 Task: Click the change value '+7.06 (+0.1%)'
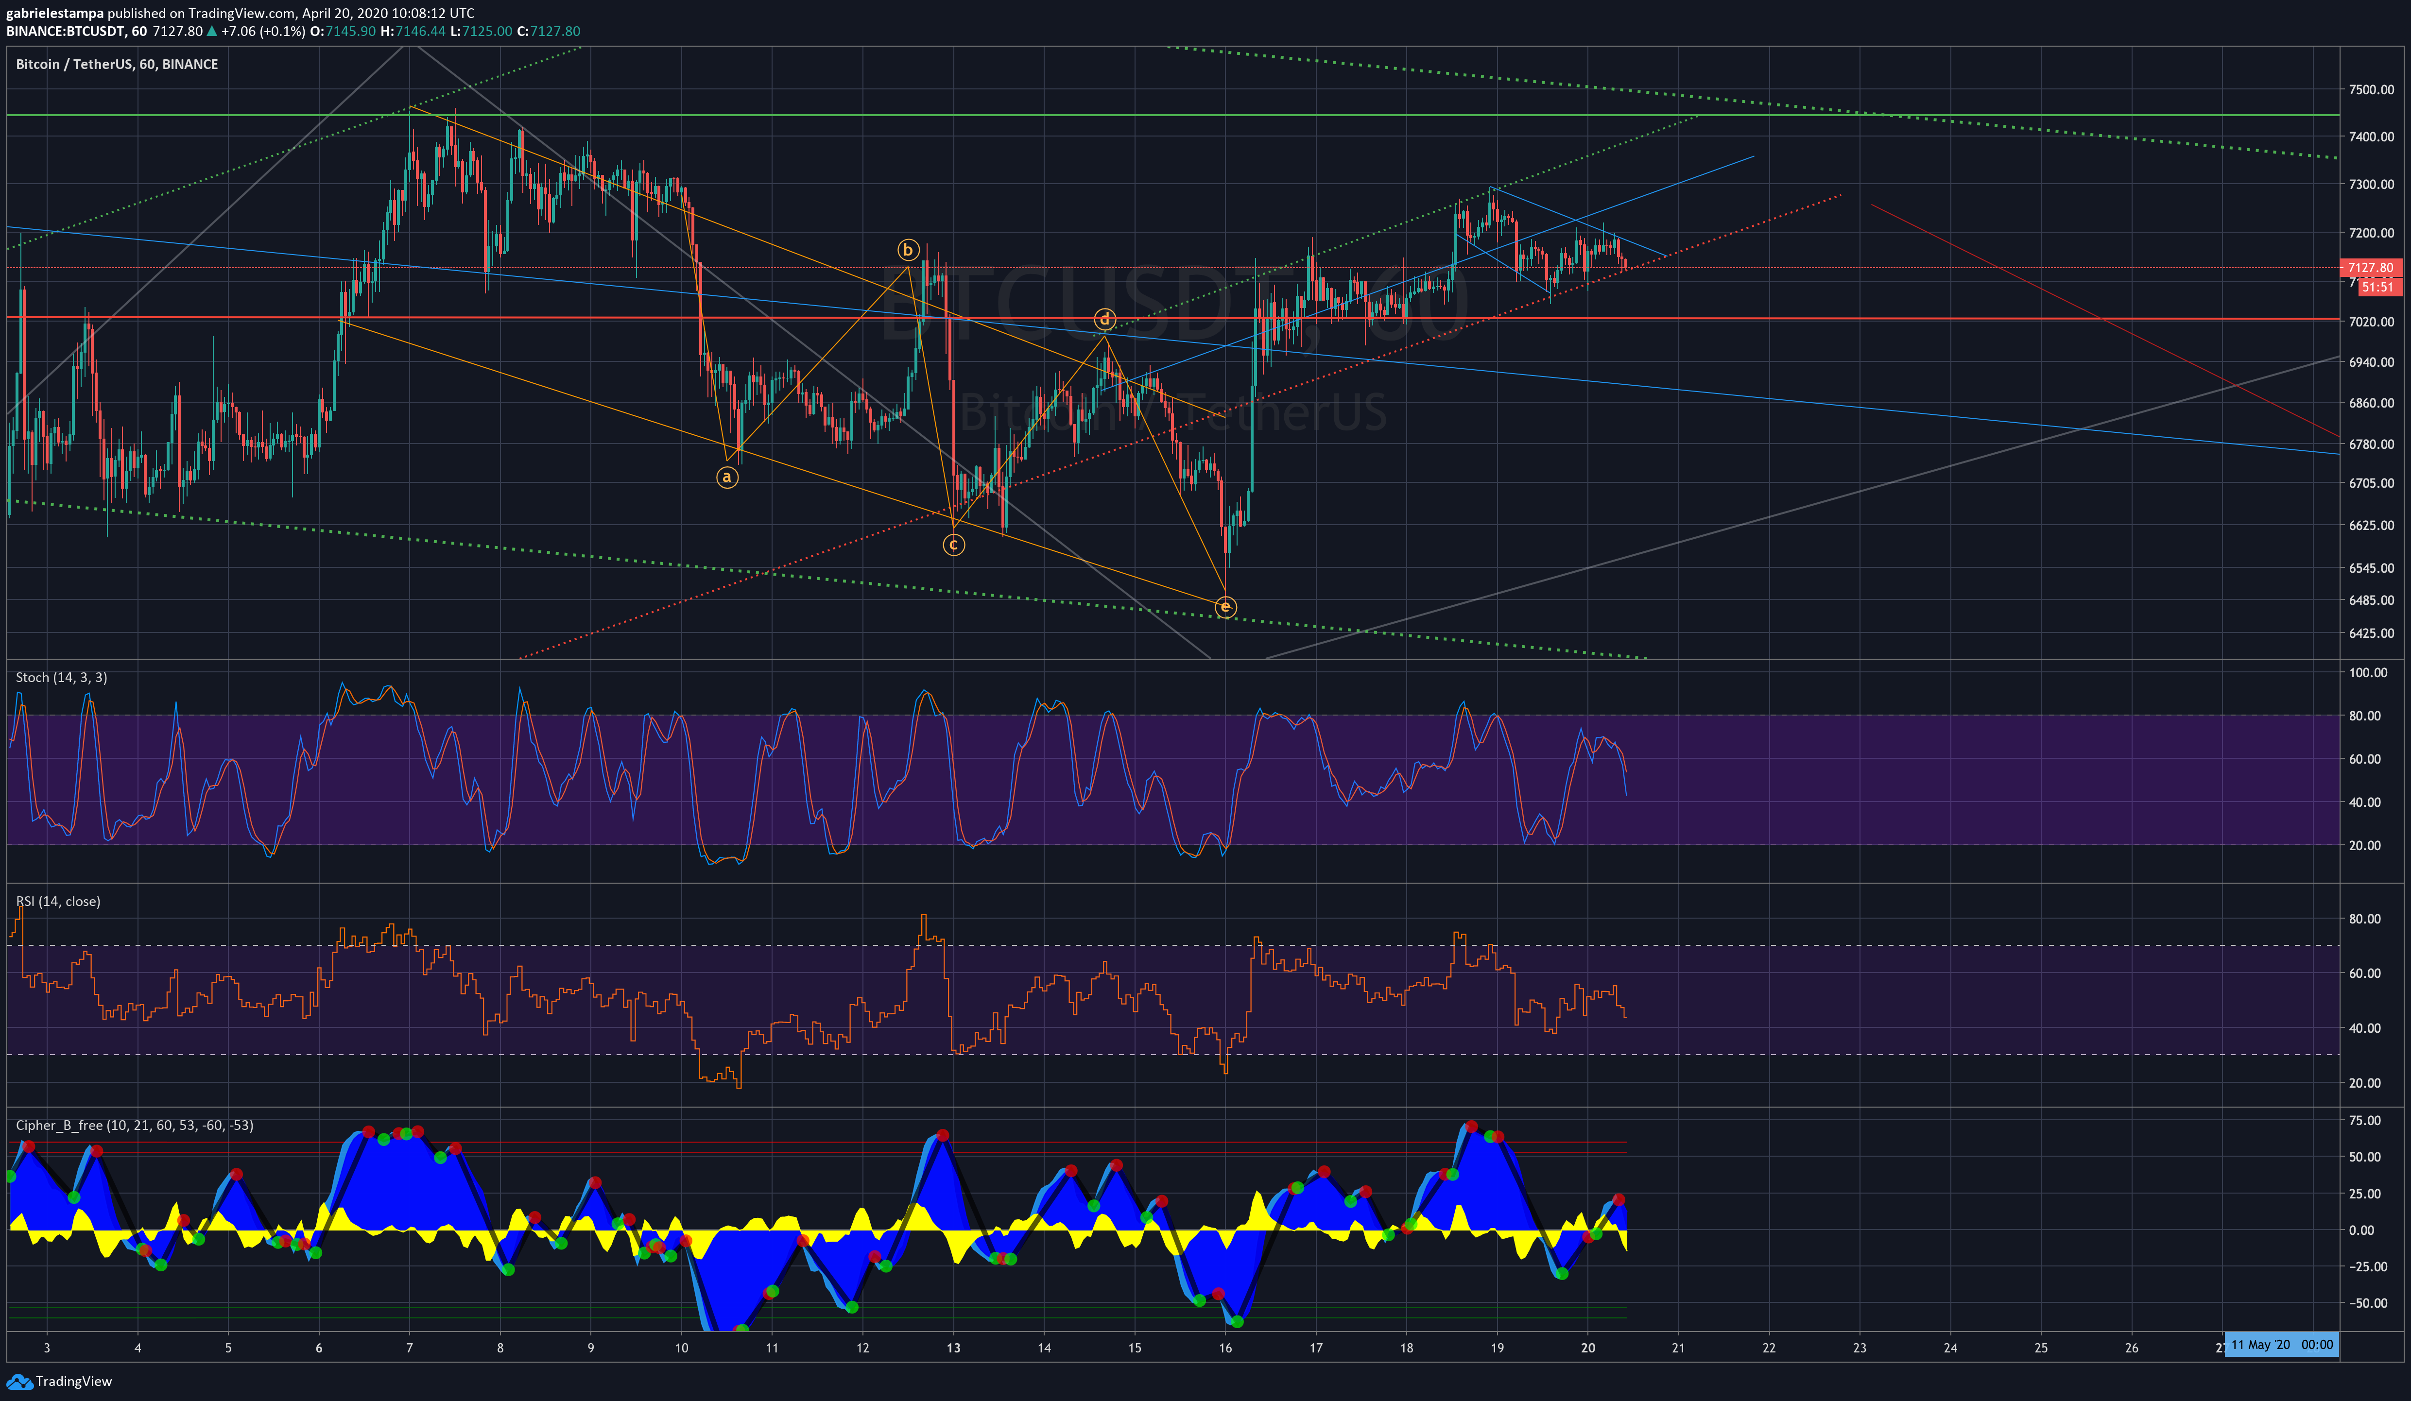coord(263,32)
